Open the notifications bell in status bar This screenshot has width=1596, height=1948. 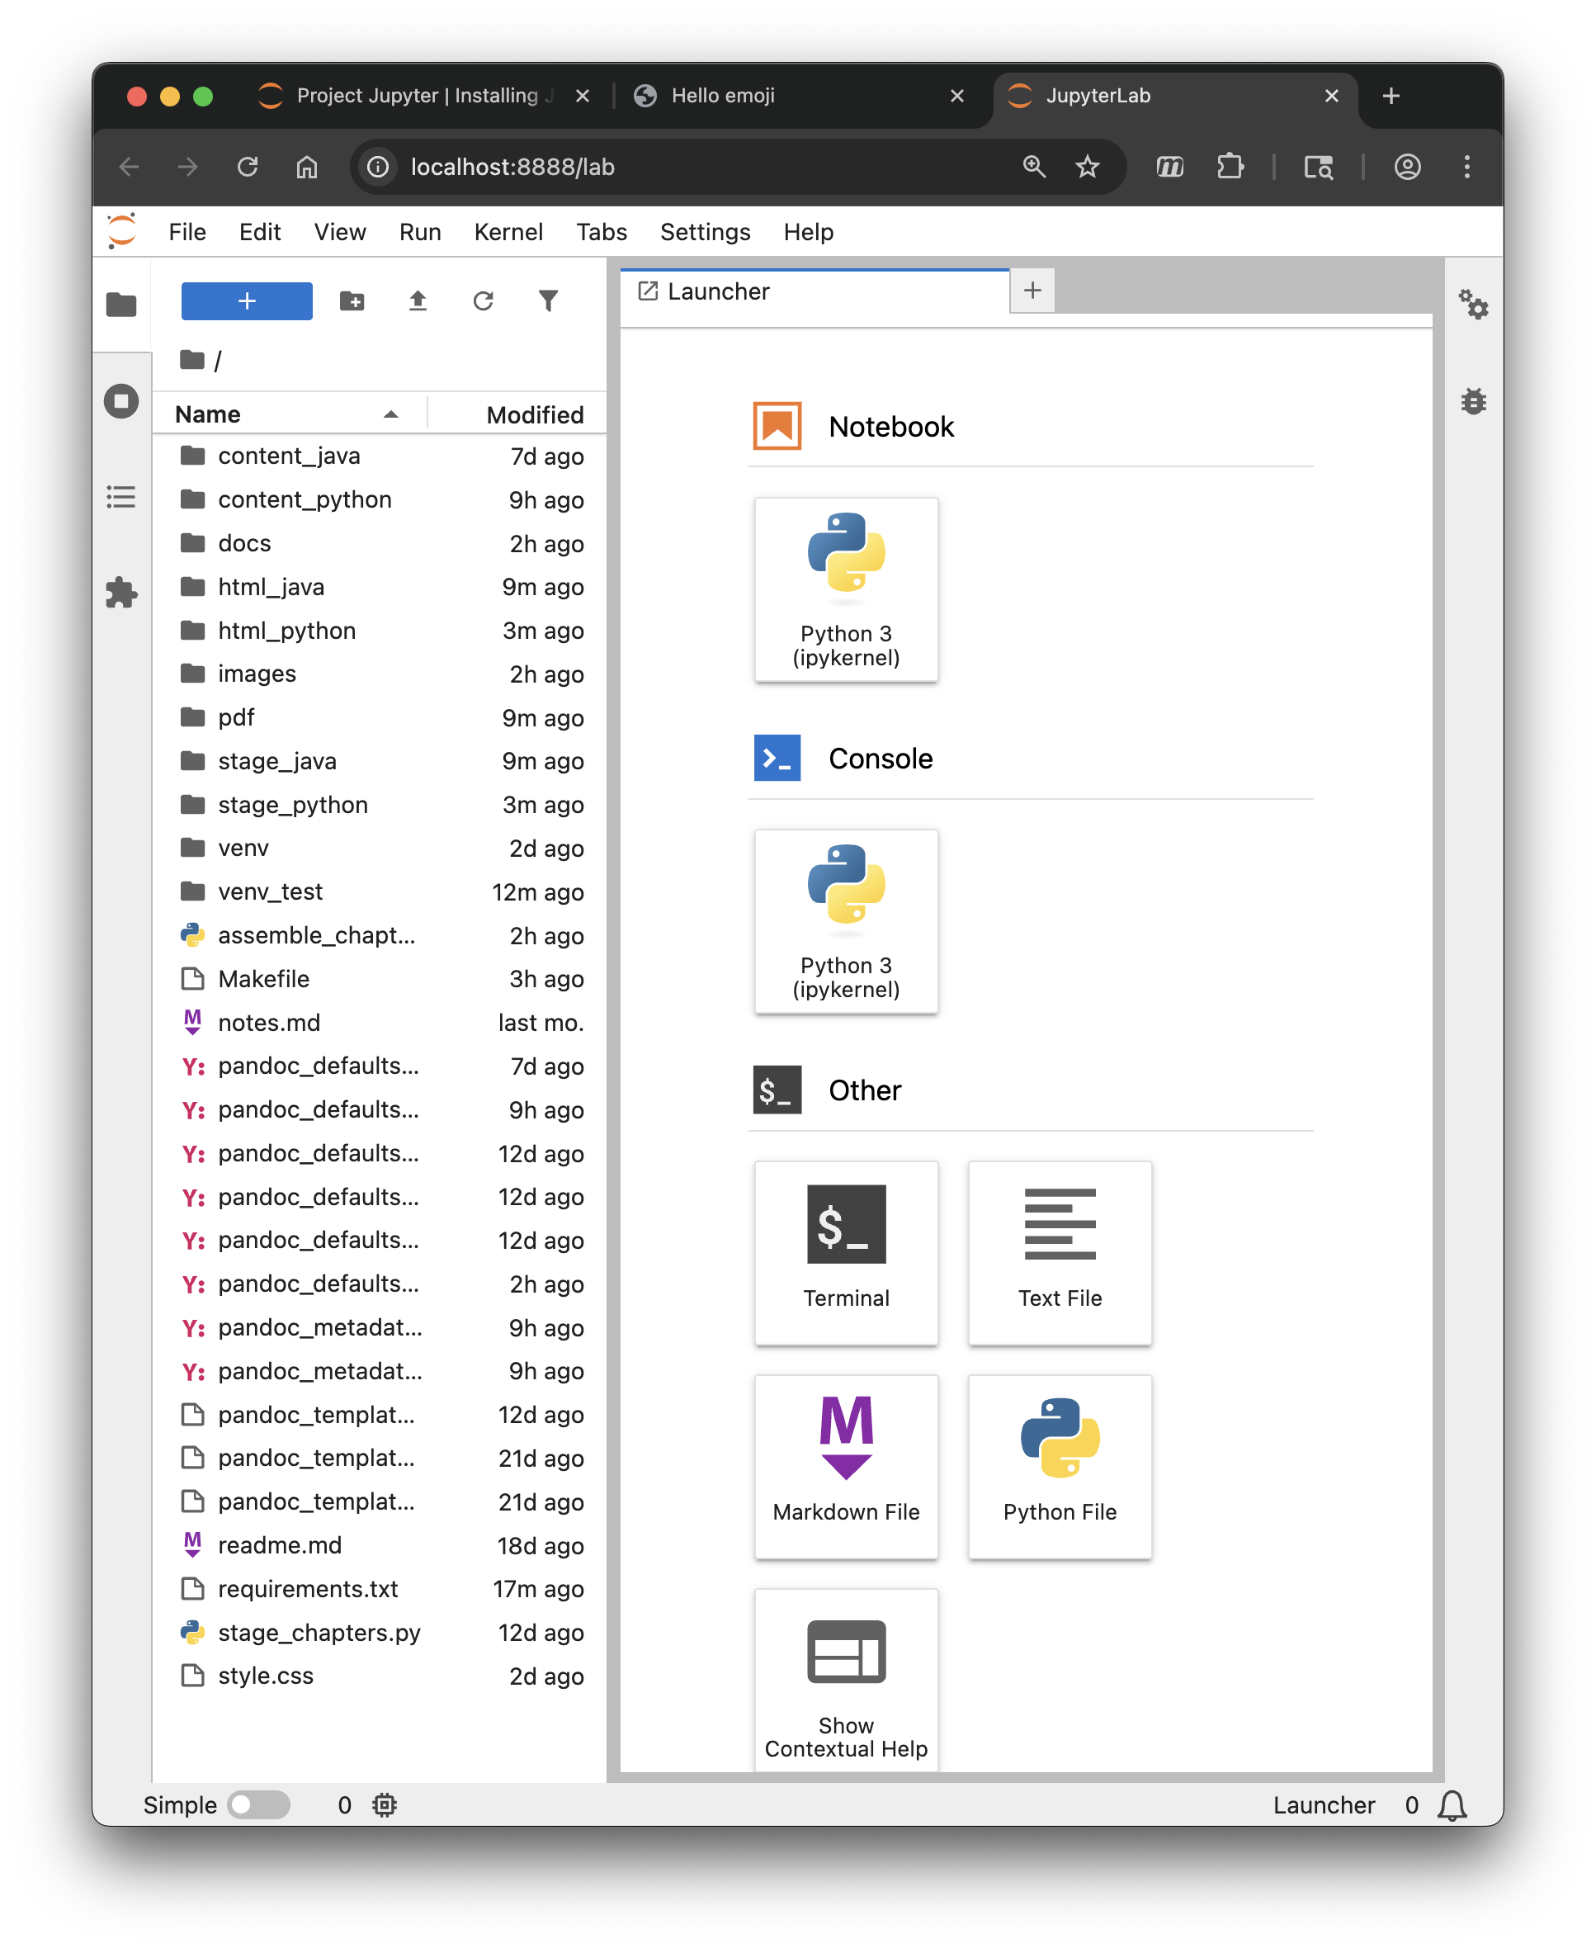click(1452, 1805)
